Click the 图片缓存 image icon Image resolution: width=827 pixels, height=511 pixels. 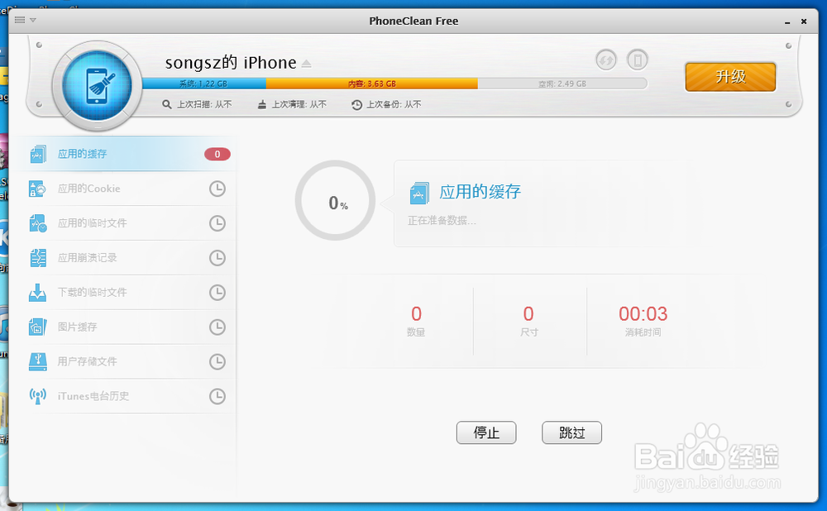(38, 327)
